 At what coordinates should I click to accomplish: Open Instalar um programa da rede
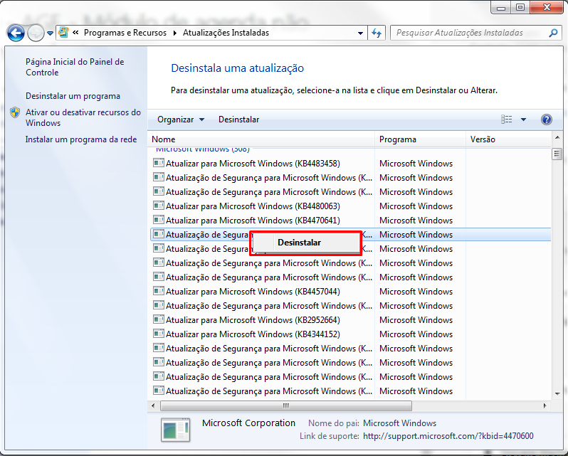pyautogui.click(x=81, y=139)
